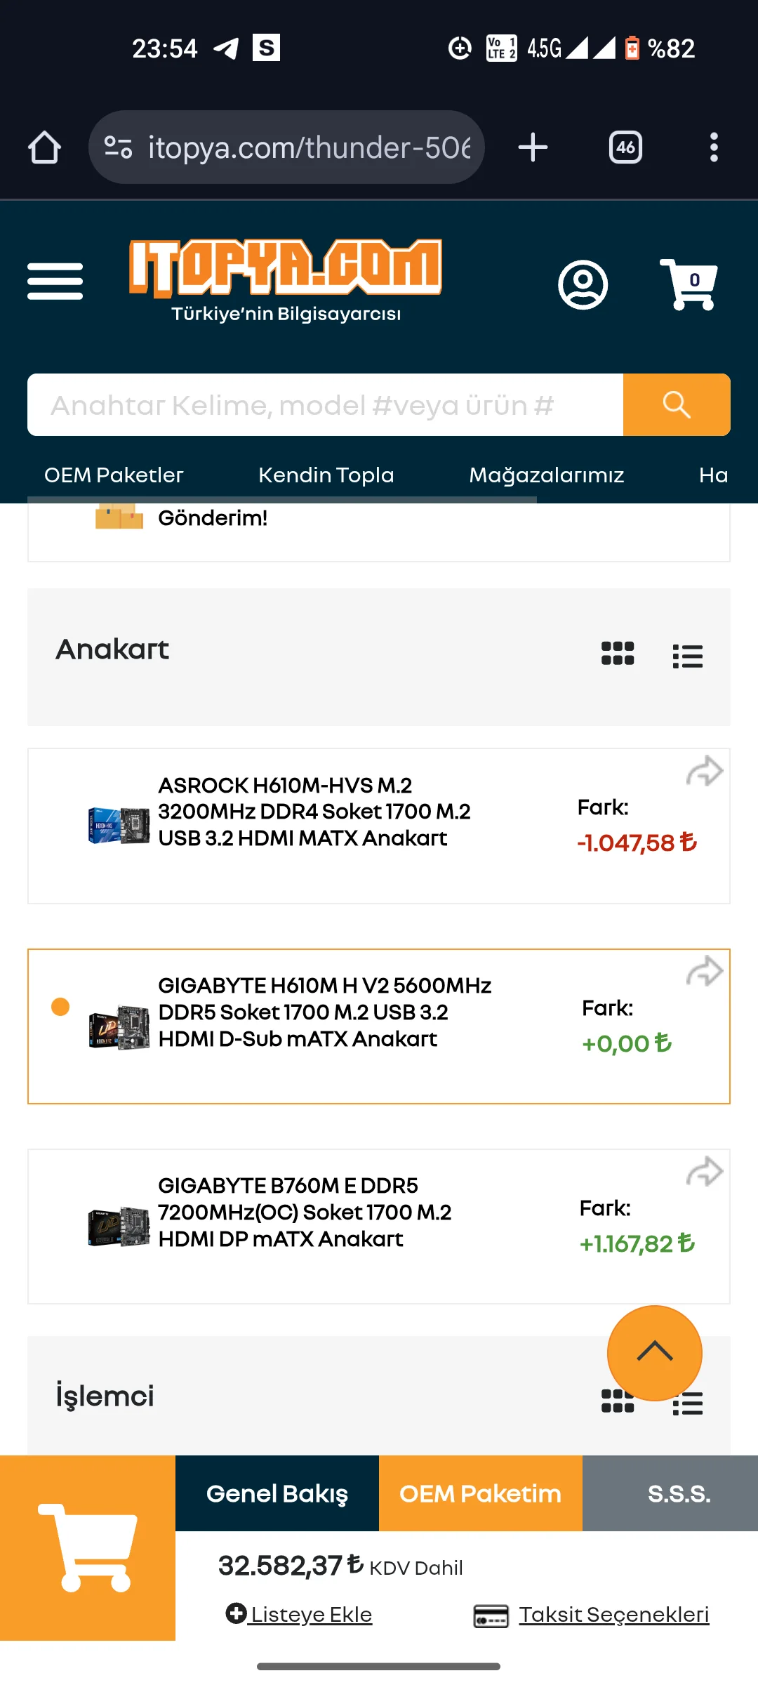Share the GIGABYTE B760M E motherboard

pos(704,1172)
